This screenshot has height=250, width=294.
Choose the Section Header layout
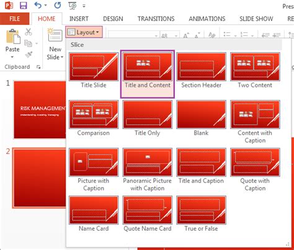click(201, 71)
